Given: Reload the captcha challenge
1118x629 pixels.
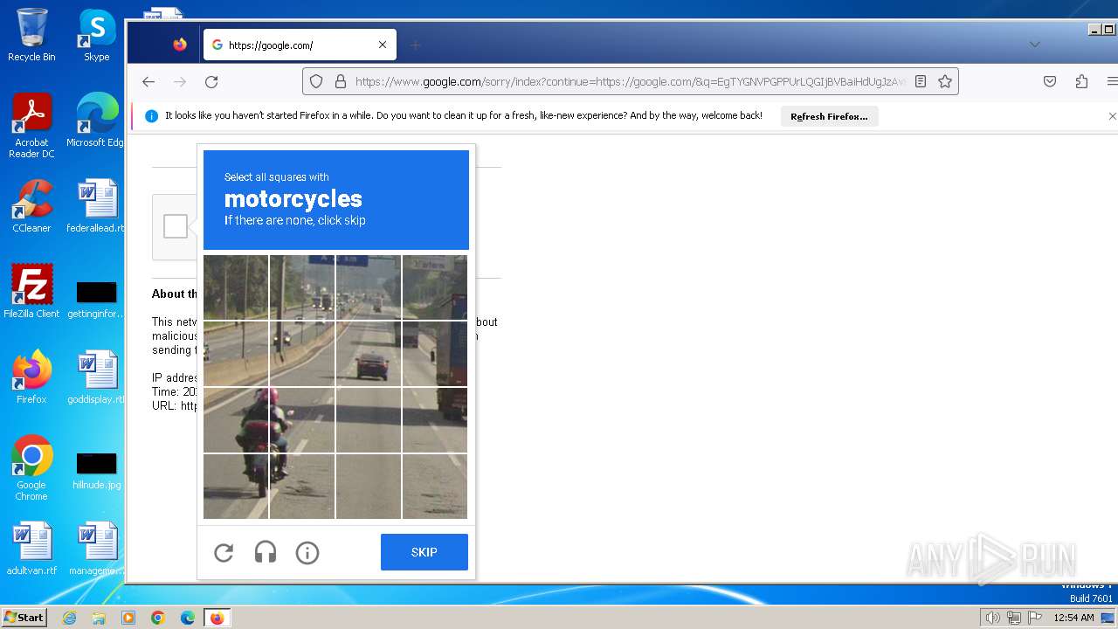Looking at the screenshot, I should [224, 552].
